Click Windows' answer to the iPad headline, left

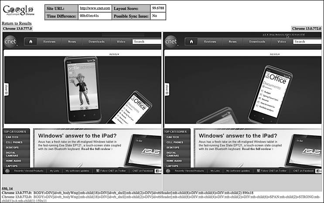(x=77, y=135)
